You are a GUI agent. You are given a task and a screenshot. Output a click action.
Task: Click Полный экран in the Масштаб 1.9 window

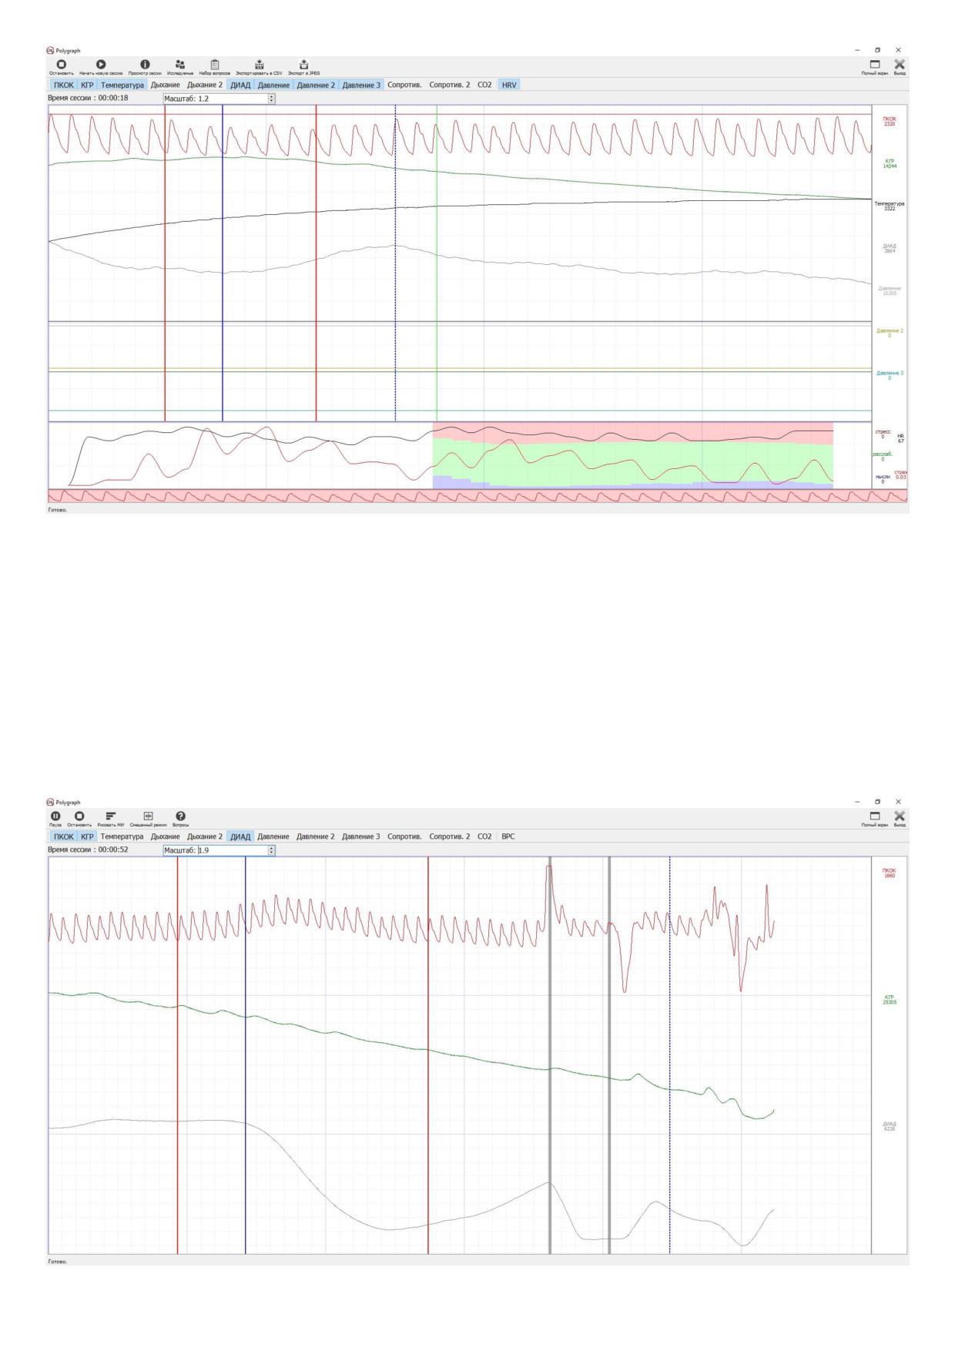(875, 819)
